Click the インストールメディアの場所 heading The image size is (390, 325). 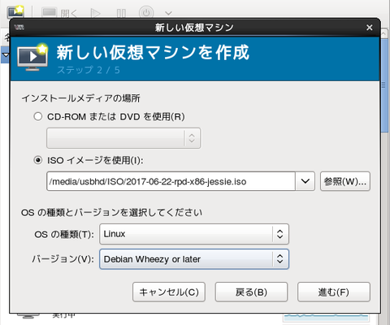coord(80,98)
